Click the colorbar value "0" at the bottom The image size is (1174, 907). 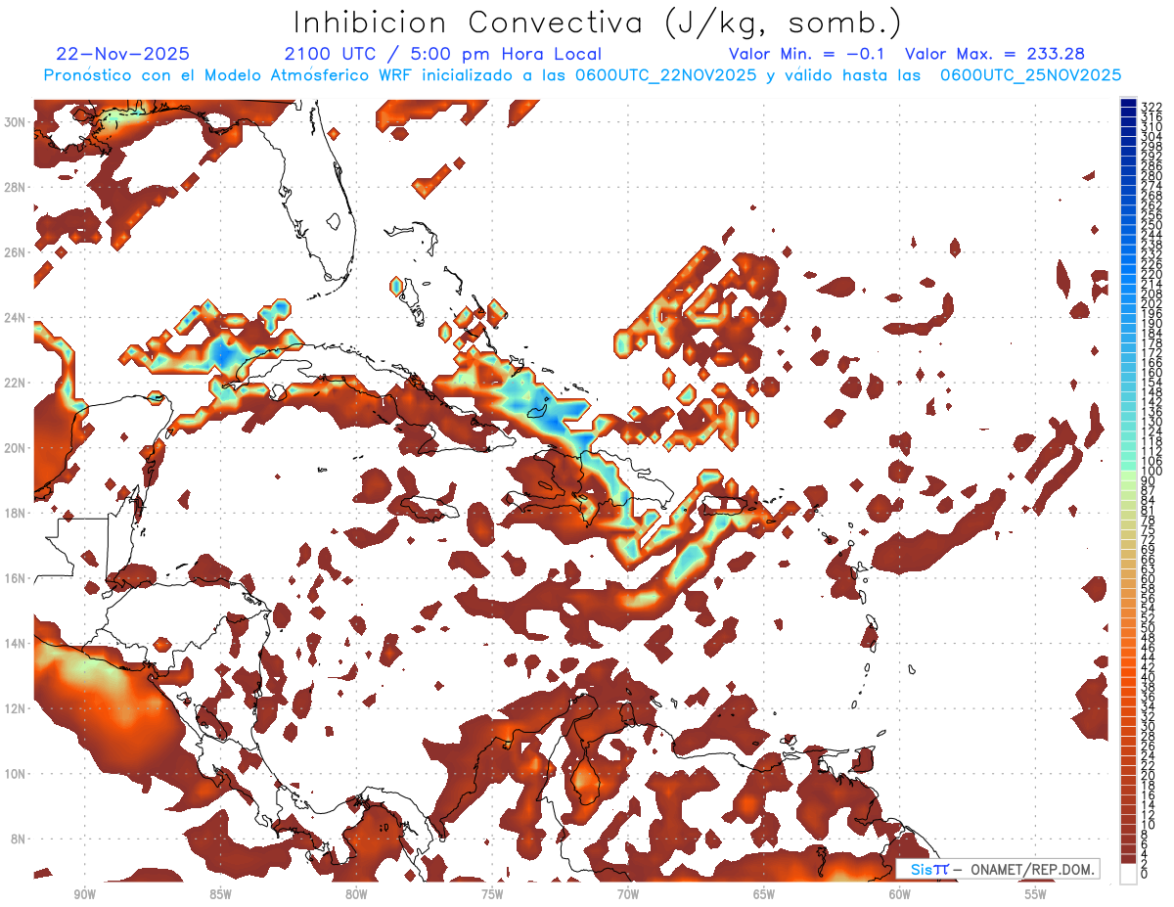pyautogui.click(x=1145, y=874)
